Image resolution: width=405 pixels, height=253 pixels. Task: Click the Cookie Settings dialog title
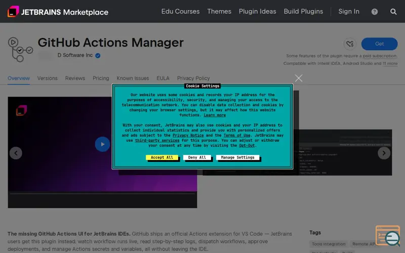pos(202,86)
